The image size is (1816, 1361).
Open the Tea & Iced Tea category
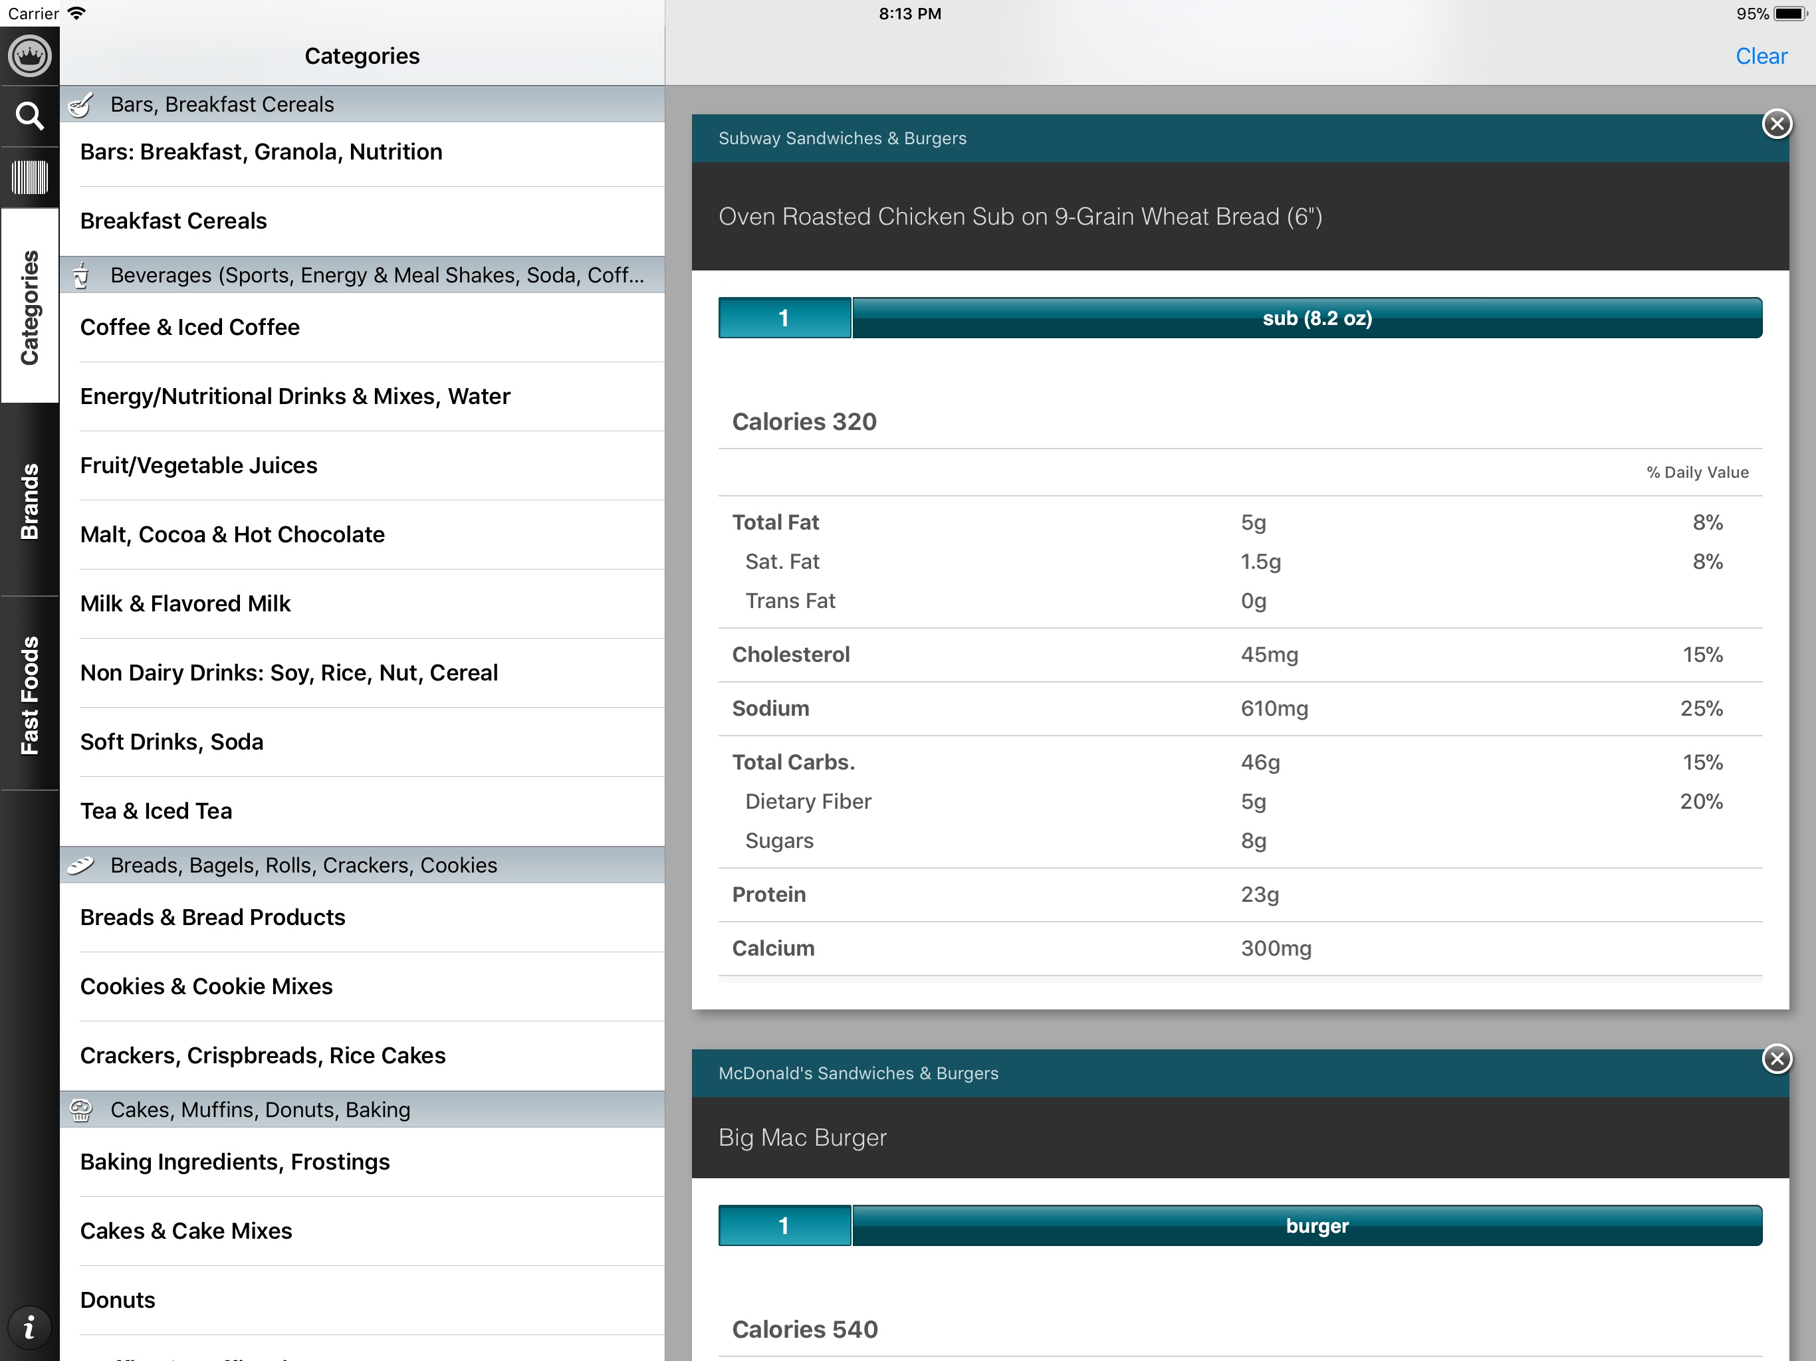[362, 811]
